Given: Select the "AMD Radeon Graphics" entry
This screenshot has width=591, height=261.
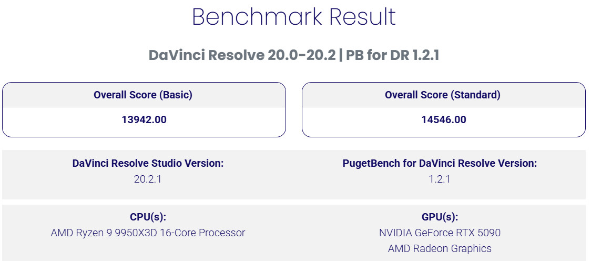Looking at the screenshot, I should pos(440,248).
